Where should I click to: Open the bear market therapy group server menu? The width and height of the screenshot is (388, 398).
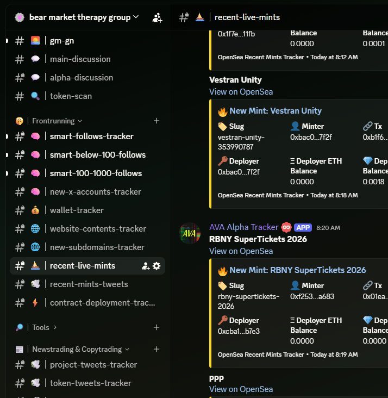pyautogui.click(x=84, y=17)
